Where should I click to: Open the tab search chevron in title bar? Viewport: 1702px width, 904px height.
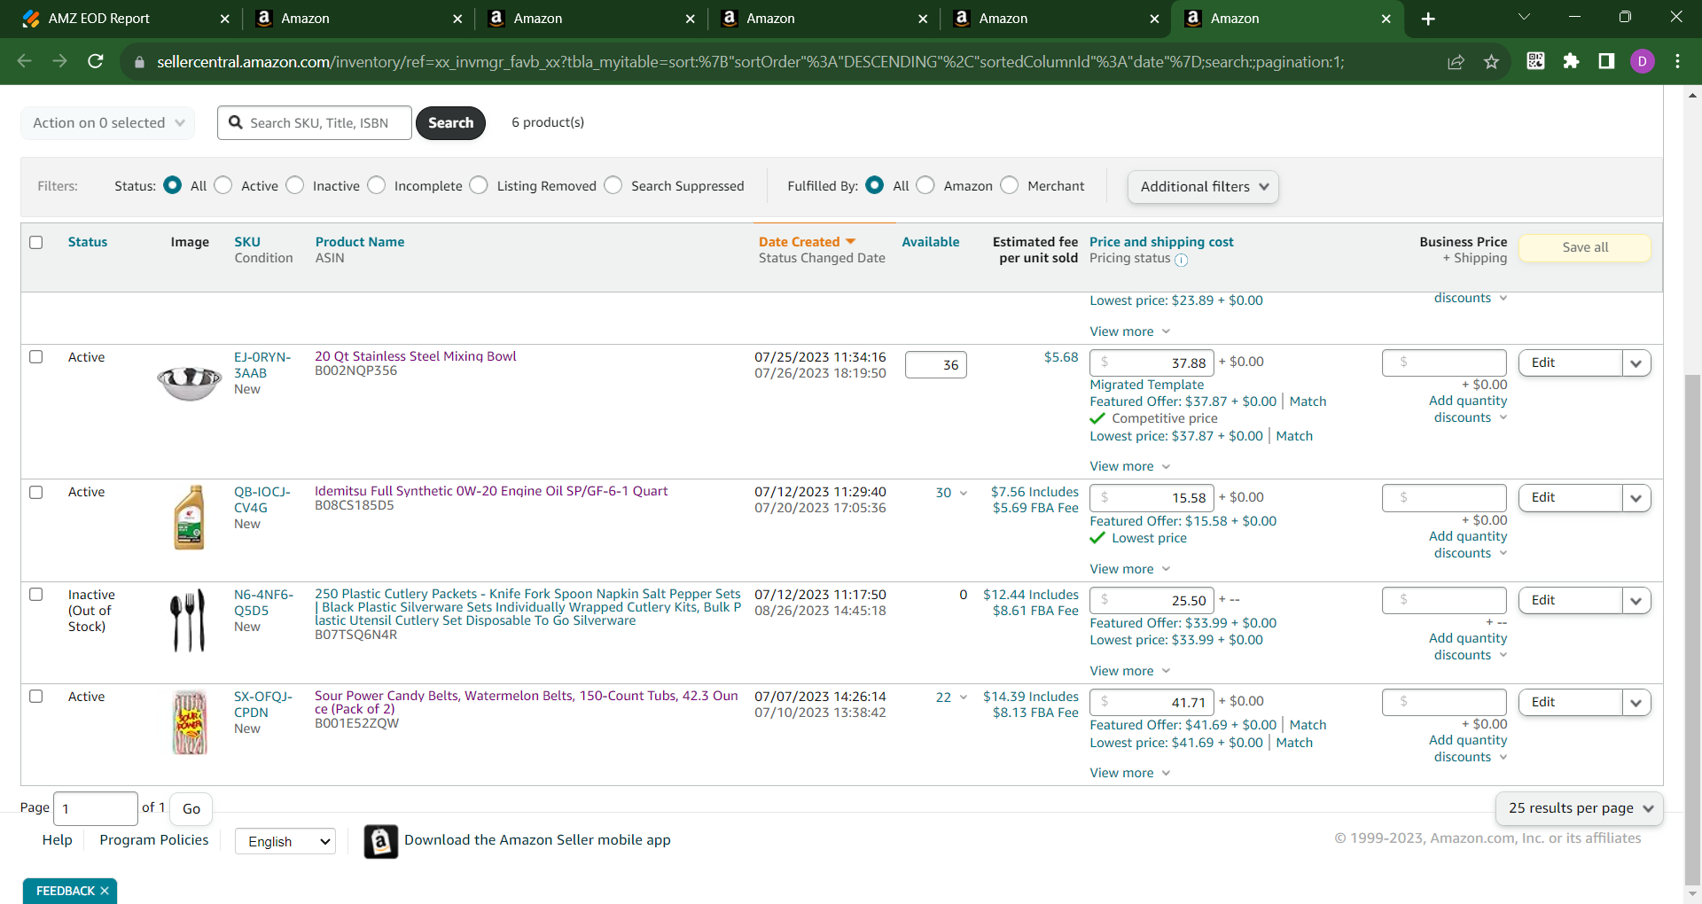click(1525, 17)
